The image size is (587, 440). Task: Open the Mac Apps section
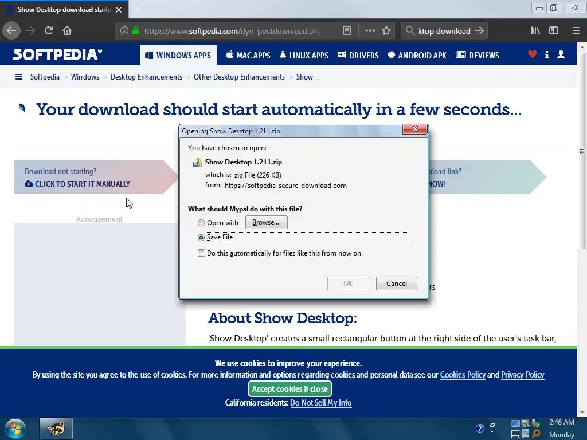[x=248, y=56]
